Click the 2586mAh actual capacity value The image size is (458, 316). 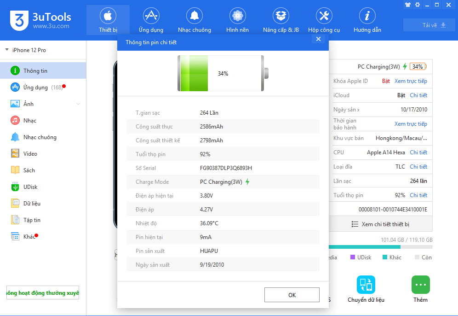point(211,126)
